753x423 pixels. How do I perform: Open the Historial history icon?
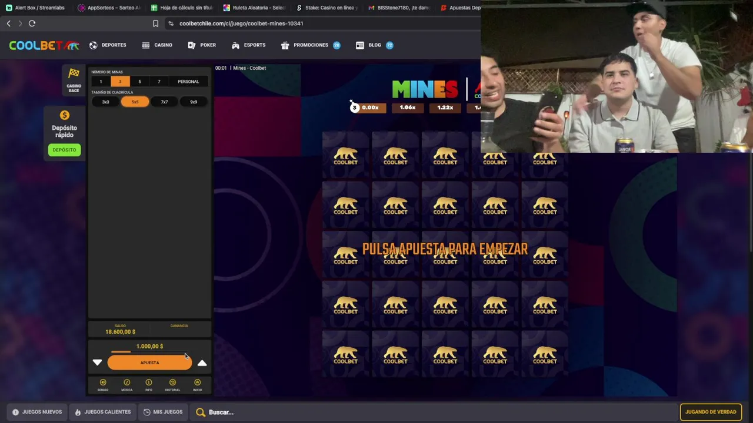click(x=172, y=382)
